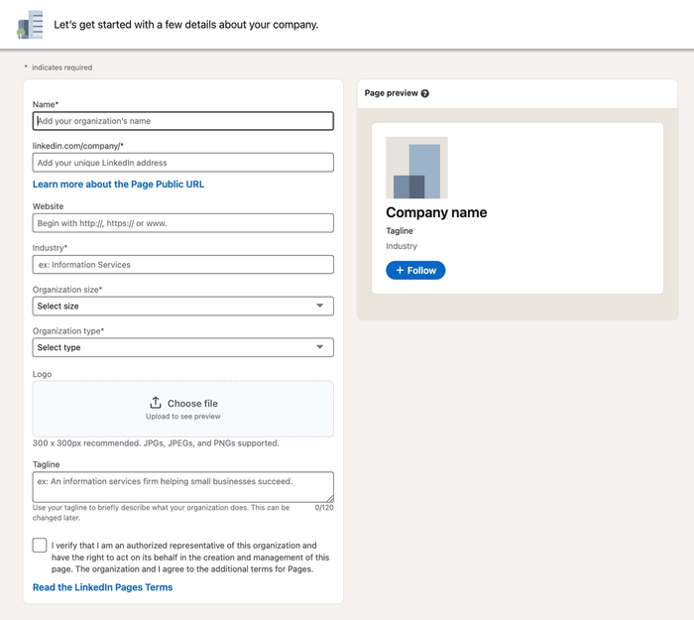Click the 'Page preview' panel title
The image size is (694, 620).
[392, 93]
